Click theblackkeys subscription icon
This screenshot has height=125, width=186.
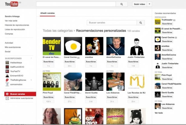click(x=7, y=63)
